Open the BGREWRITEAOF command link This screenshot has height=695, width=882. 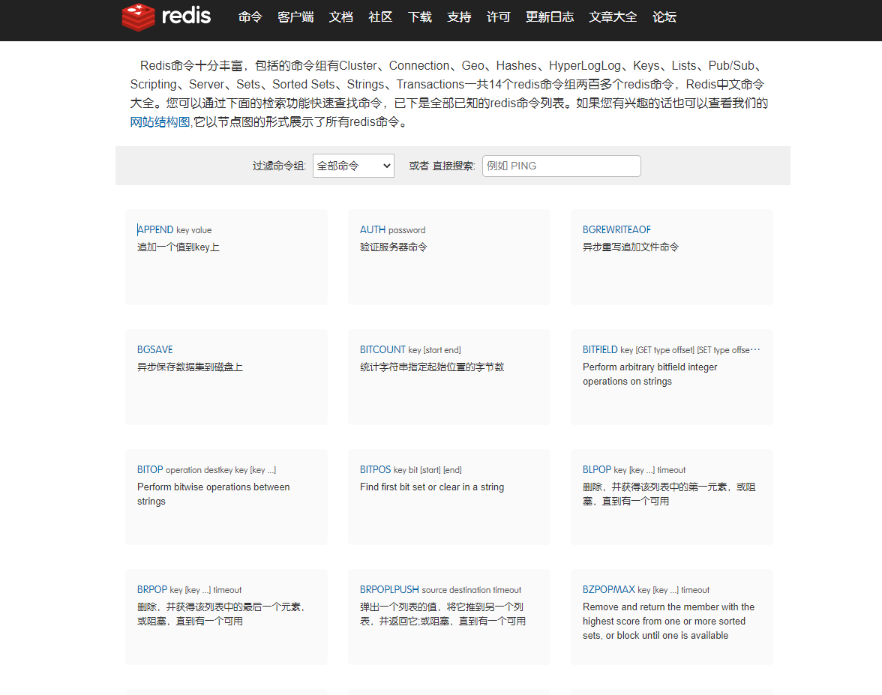click(x=616, y=229)
